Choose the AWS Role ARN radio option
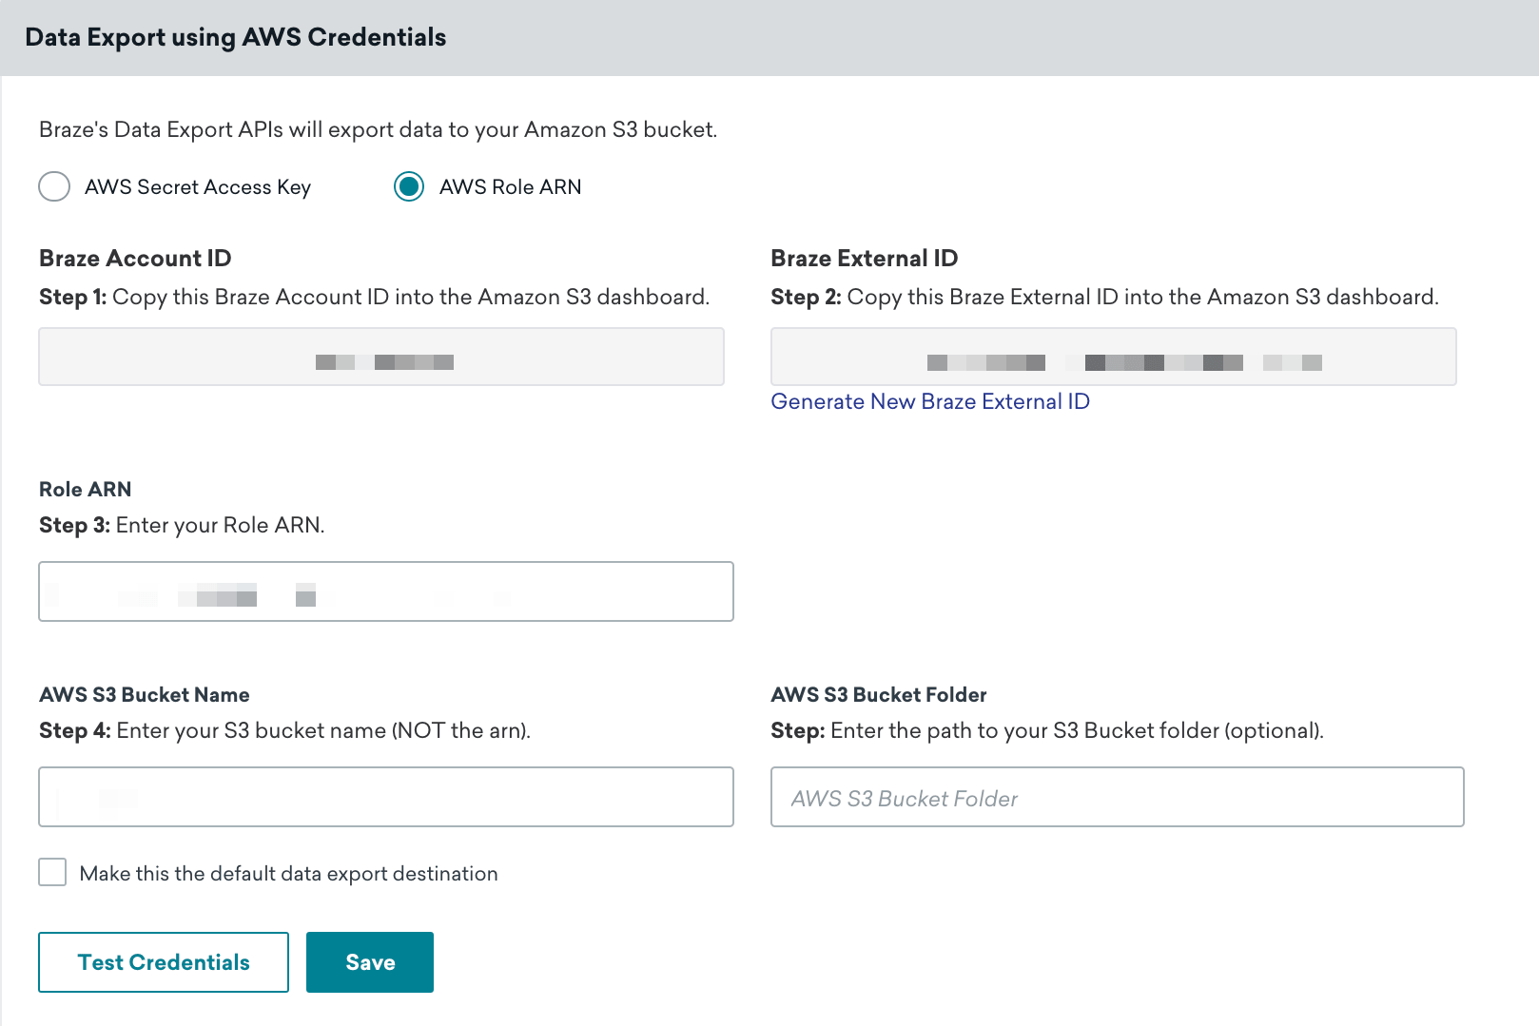Viewport: 1539px width, 1026px height. [x=409, y=186]
